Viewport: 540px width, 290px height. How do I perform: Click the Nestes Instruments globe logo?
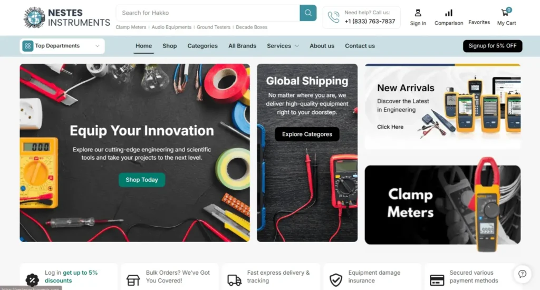pos(34,17)
